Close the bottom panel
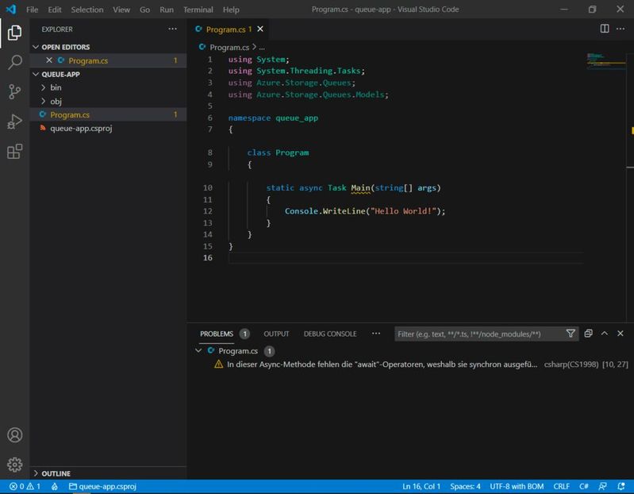Image resolution: width=634 pixels, height=494 pixels. click(x=621, y=334)
